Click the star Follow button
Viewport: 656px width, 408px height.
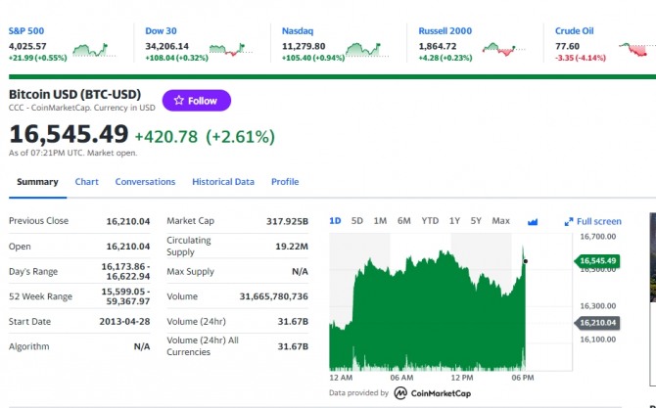click(196, 101)
